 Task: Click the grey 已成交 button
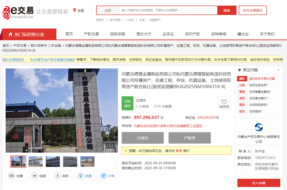(143, 138)
